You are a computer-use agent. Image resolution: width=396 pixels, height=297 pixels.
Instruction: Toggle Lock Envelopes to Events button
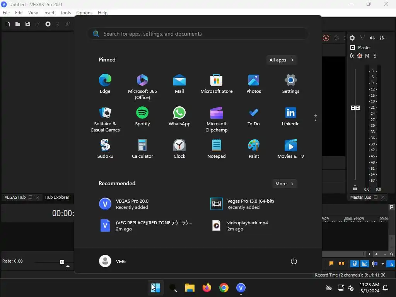click(391, 264)
